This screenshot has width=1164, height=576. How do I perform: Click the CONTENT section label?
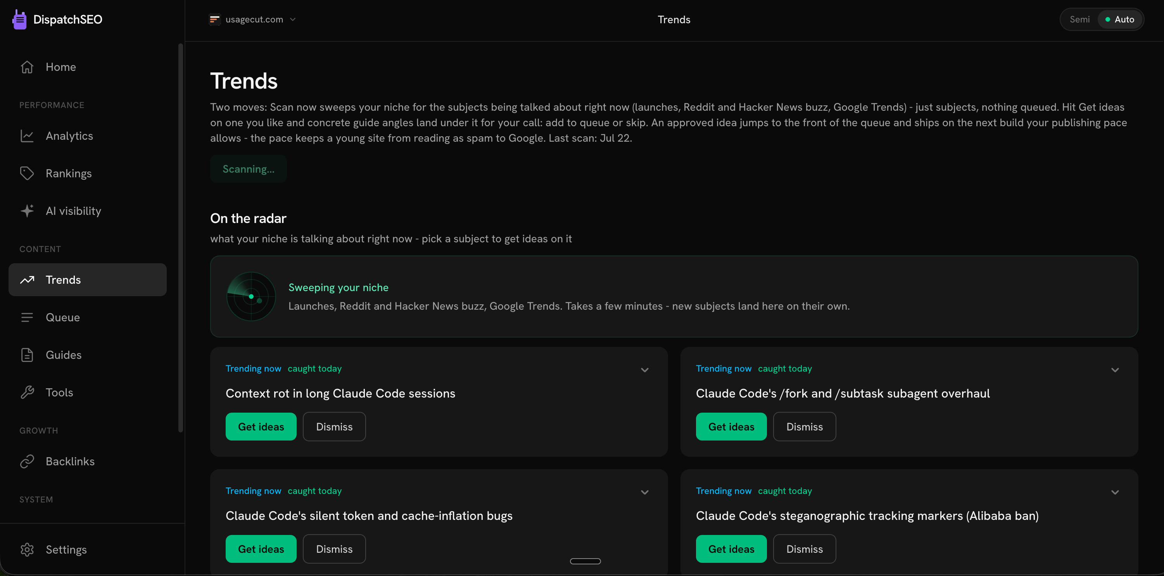40,249
